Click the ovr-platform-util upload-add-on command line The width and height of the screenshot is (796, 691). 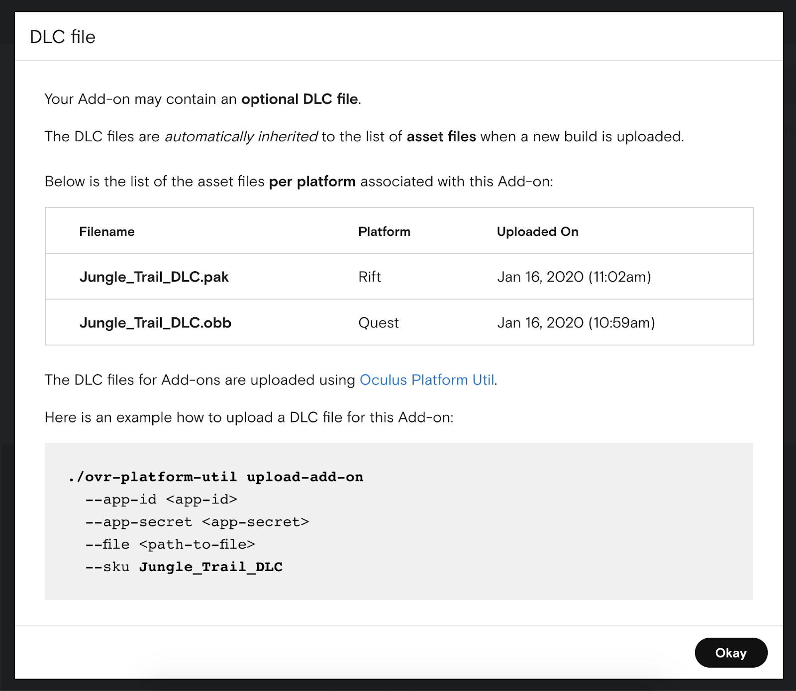pyautogui.click(x=216, y=477)
